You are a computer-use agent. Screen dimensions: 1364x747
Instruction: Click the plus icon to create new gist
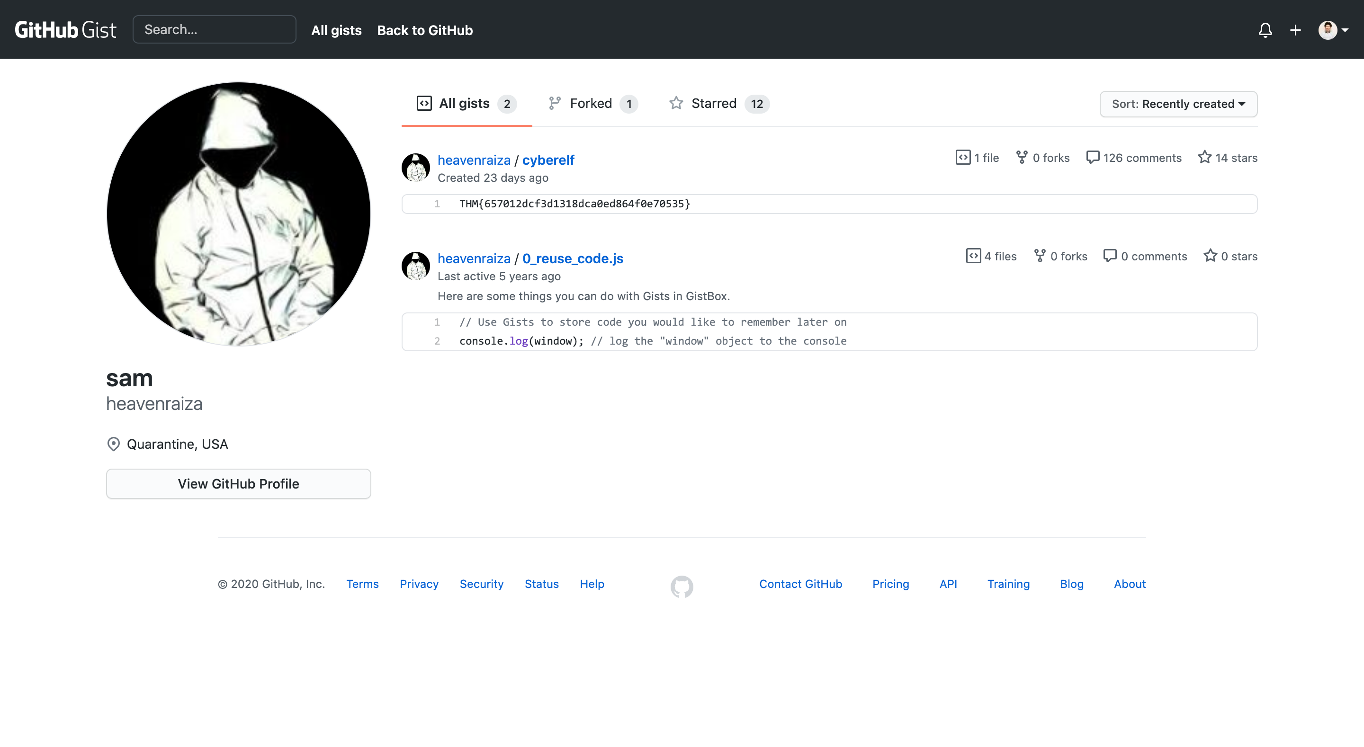[1295, 30]
